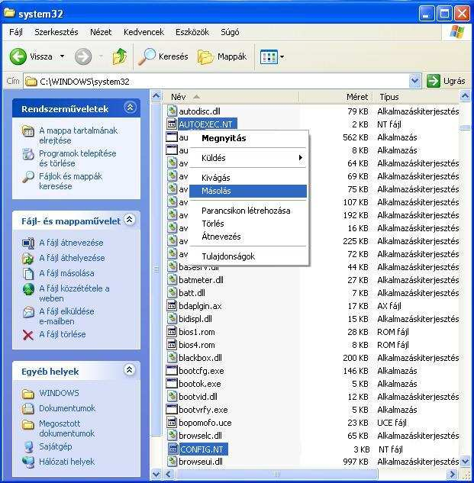Click the copy file document icon

[x=28, y=273]
